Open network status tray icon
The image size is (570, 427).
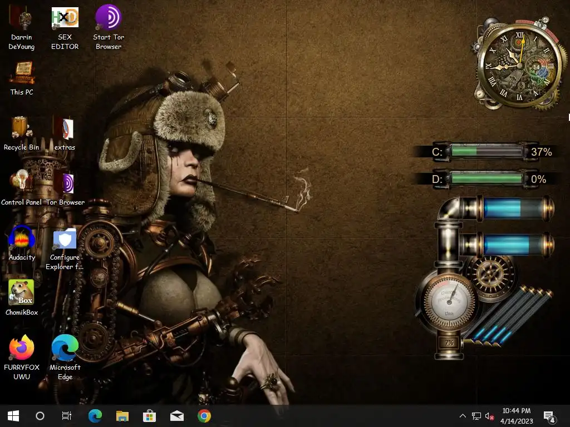[x=476, y=416]
